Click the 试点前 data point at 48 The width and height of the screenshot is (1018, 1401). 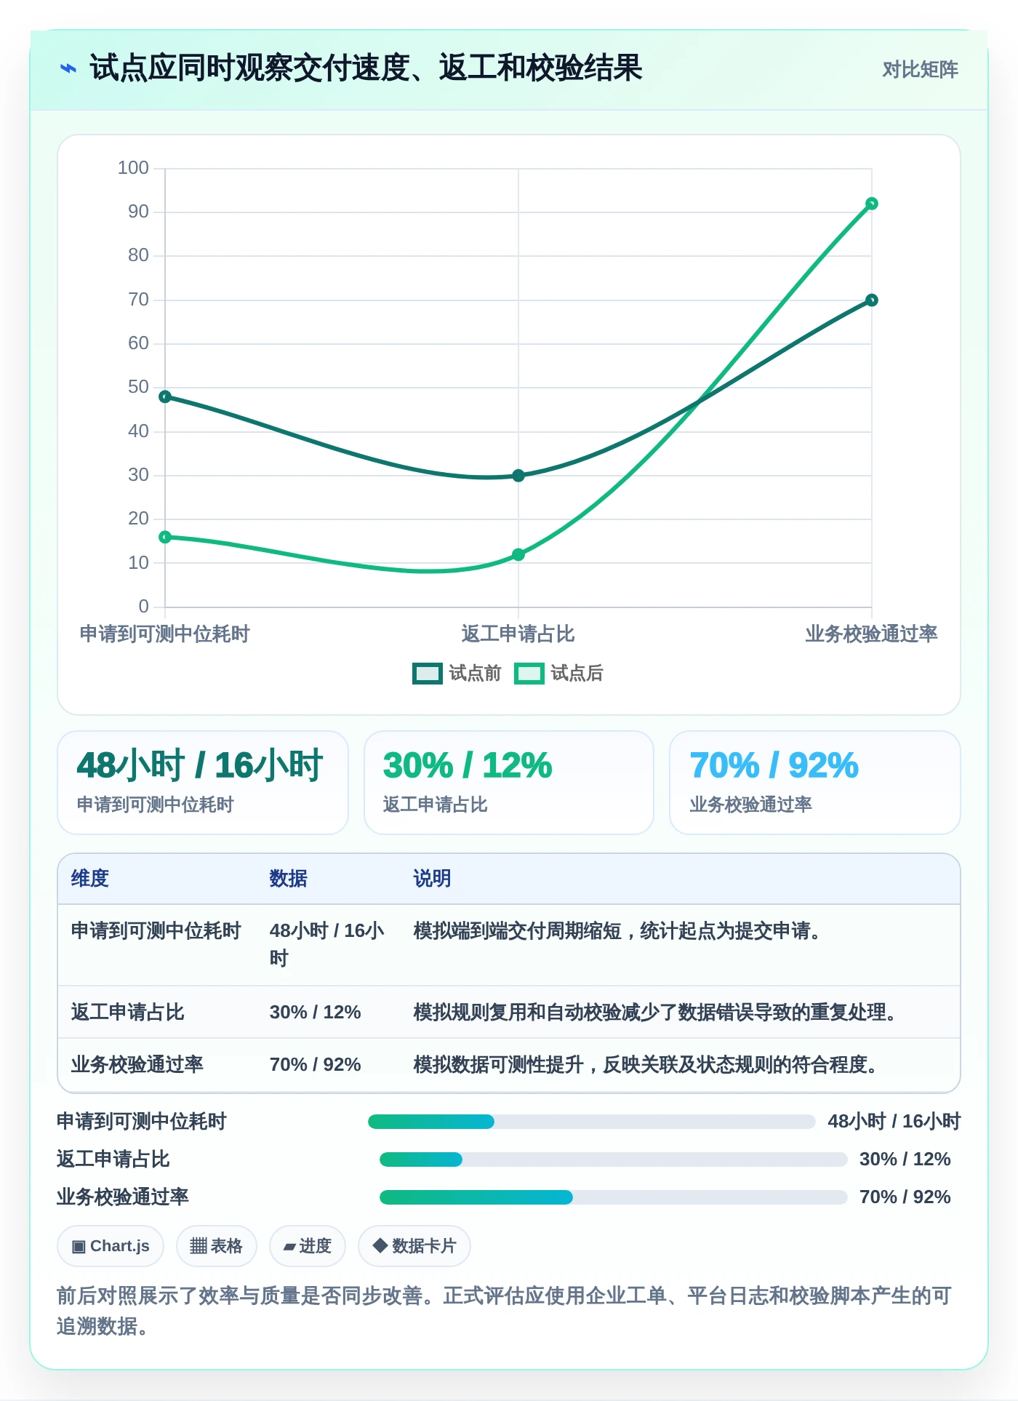165,396
